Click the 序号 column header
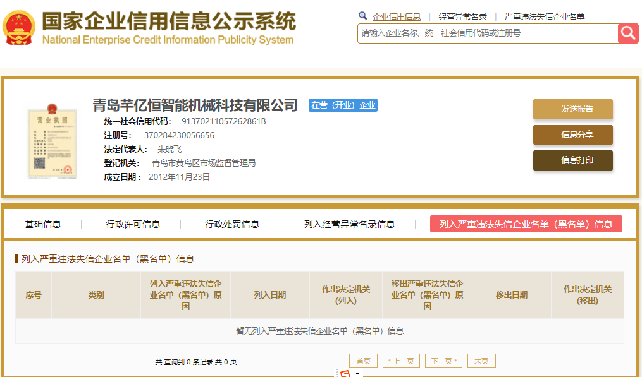Image resolution: width=642 pixels, height=377 pixels. coord(34,295)
